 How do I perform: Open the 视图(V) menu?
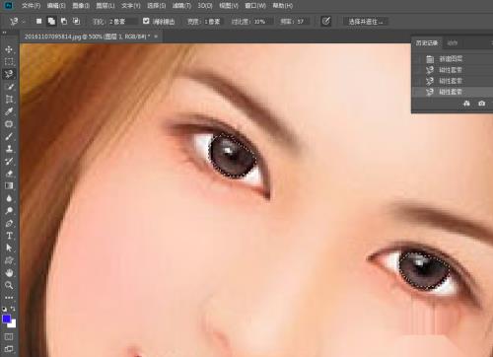pyautogui.click(x=229, y=6)
